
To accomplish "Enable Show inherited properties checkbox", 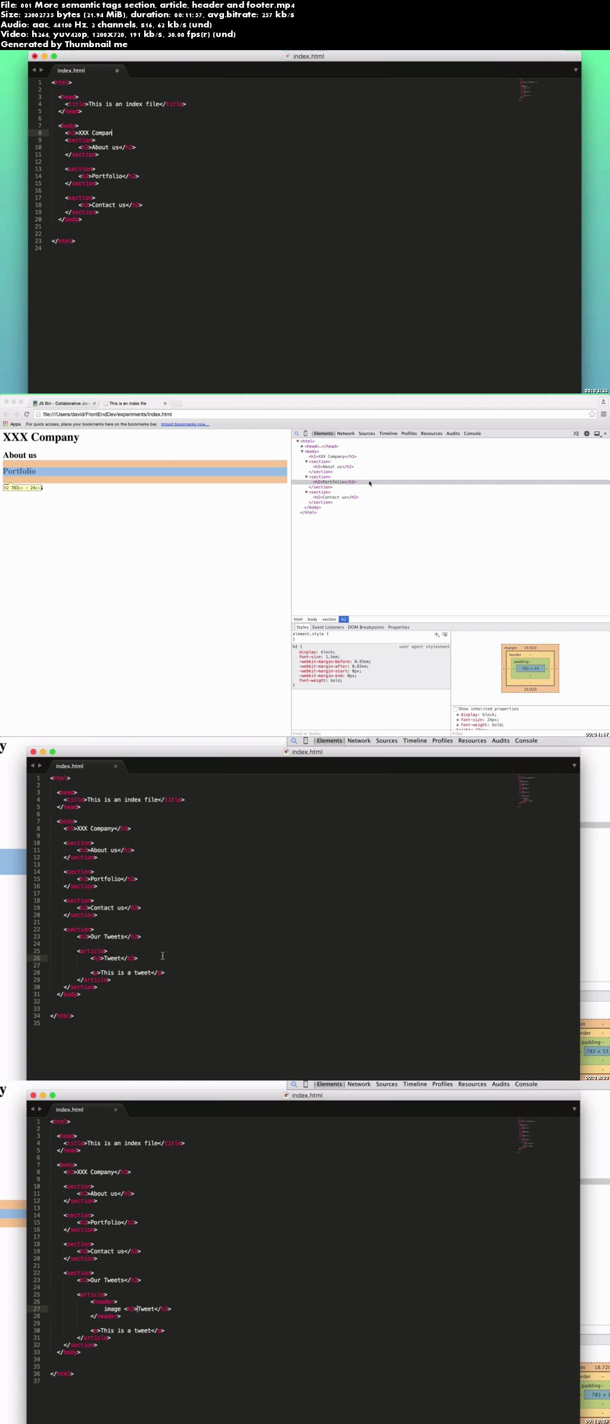I will 456,708.
